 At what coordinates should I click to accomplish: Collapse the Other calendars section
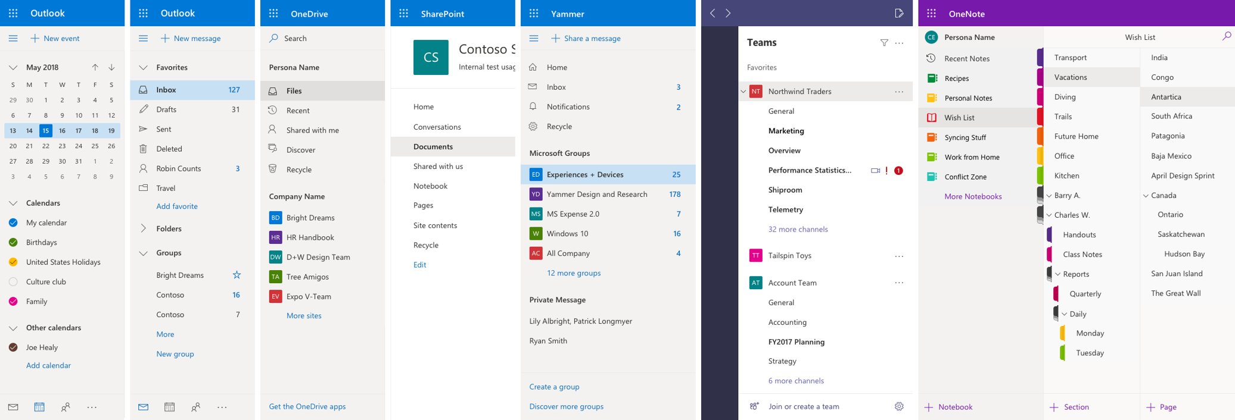[13, 328]
